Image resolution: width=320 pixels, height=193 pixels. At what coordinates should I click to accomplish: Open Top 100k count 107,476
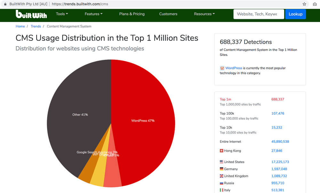(278, 113)
